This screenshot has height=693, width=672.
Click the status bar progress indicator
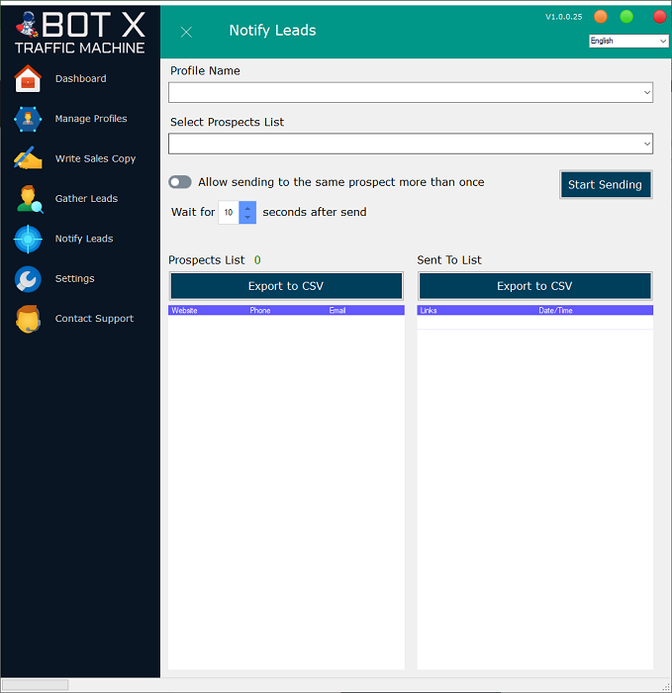point(36,685)
